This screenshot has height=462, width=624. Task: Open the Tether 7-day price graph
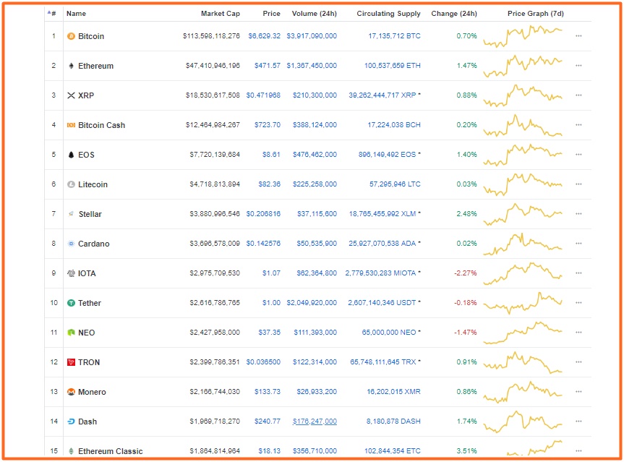tap(523, 303)
